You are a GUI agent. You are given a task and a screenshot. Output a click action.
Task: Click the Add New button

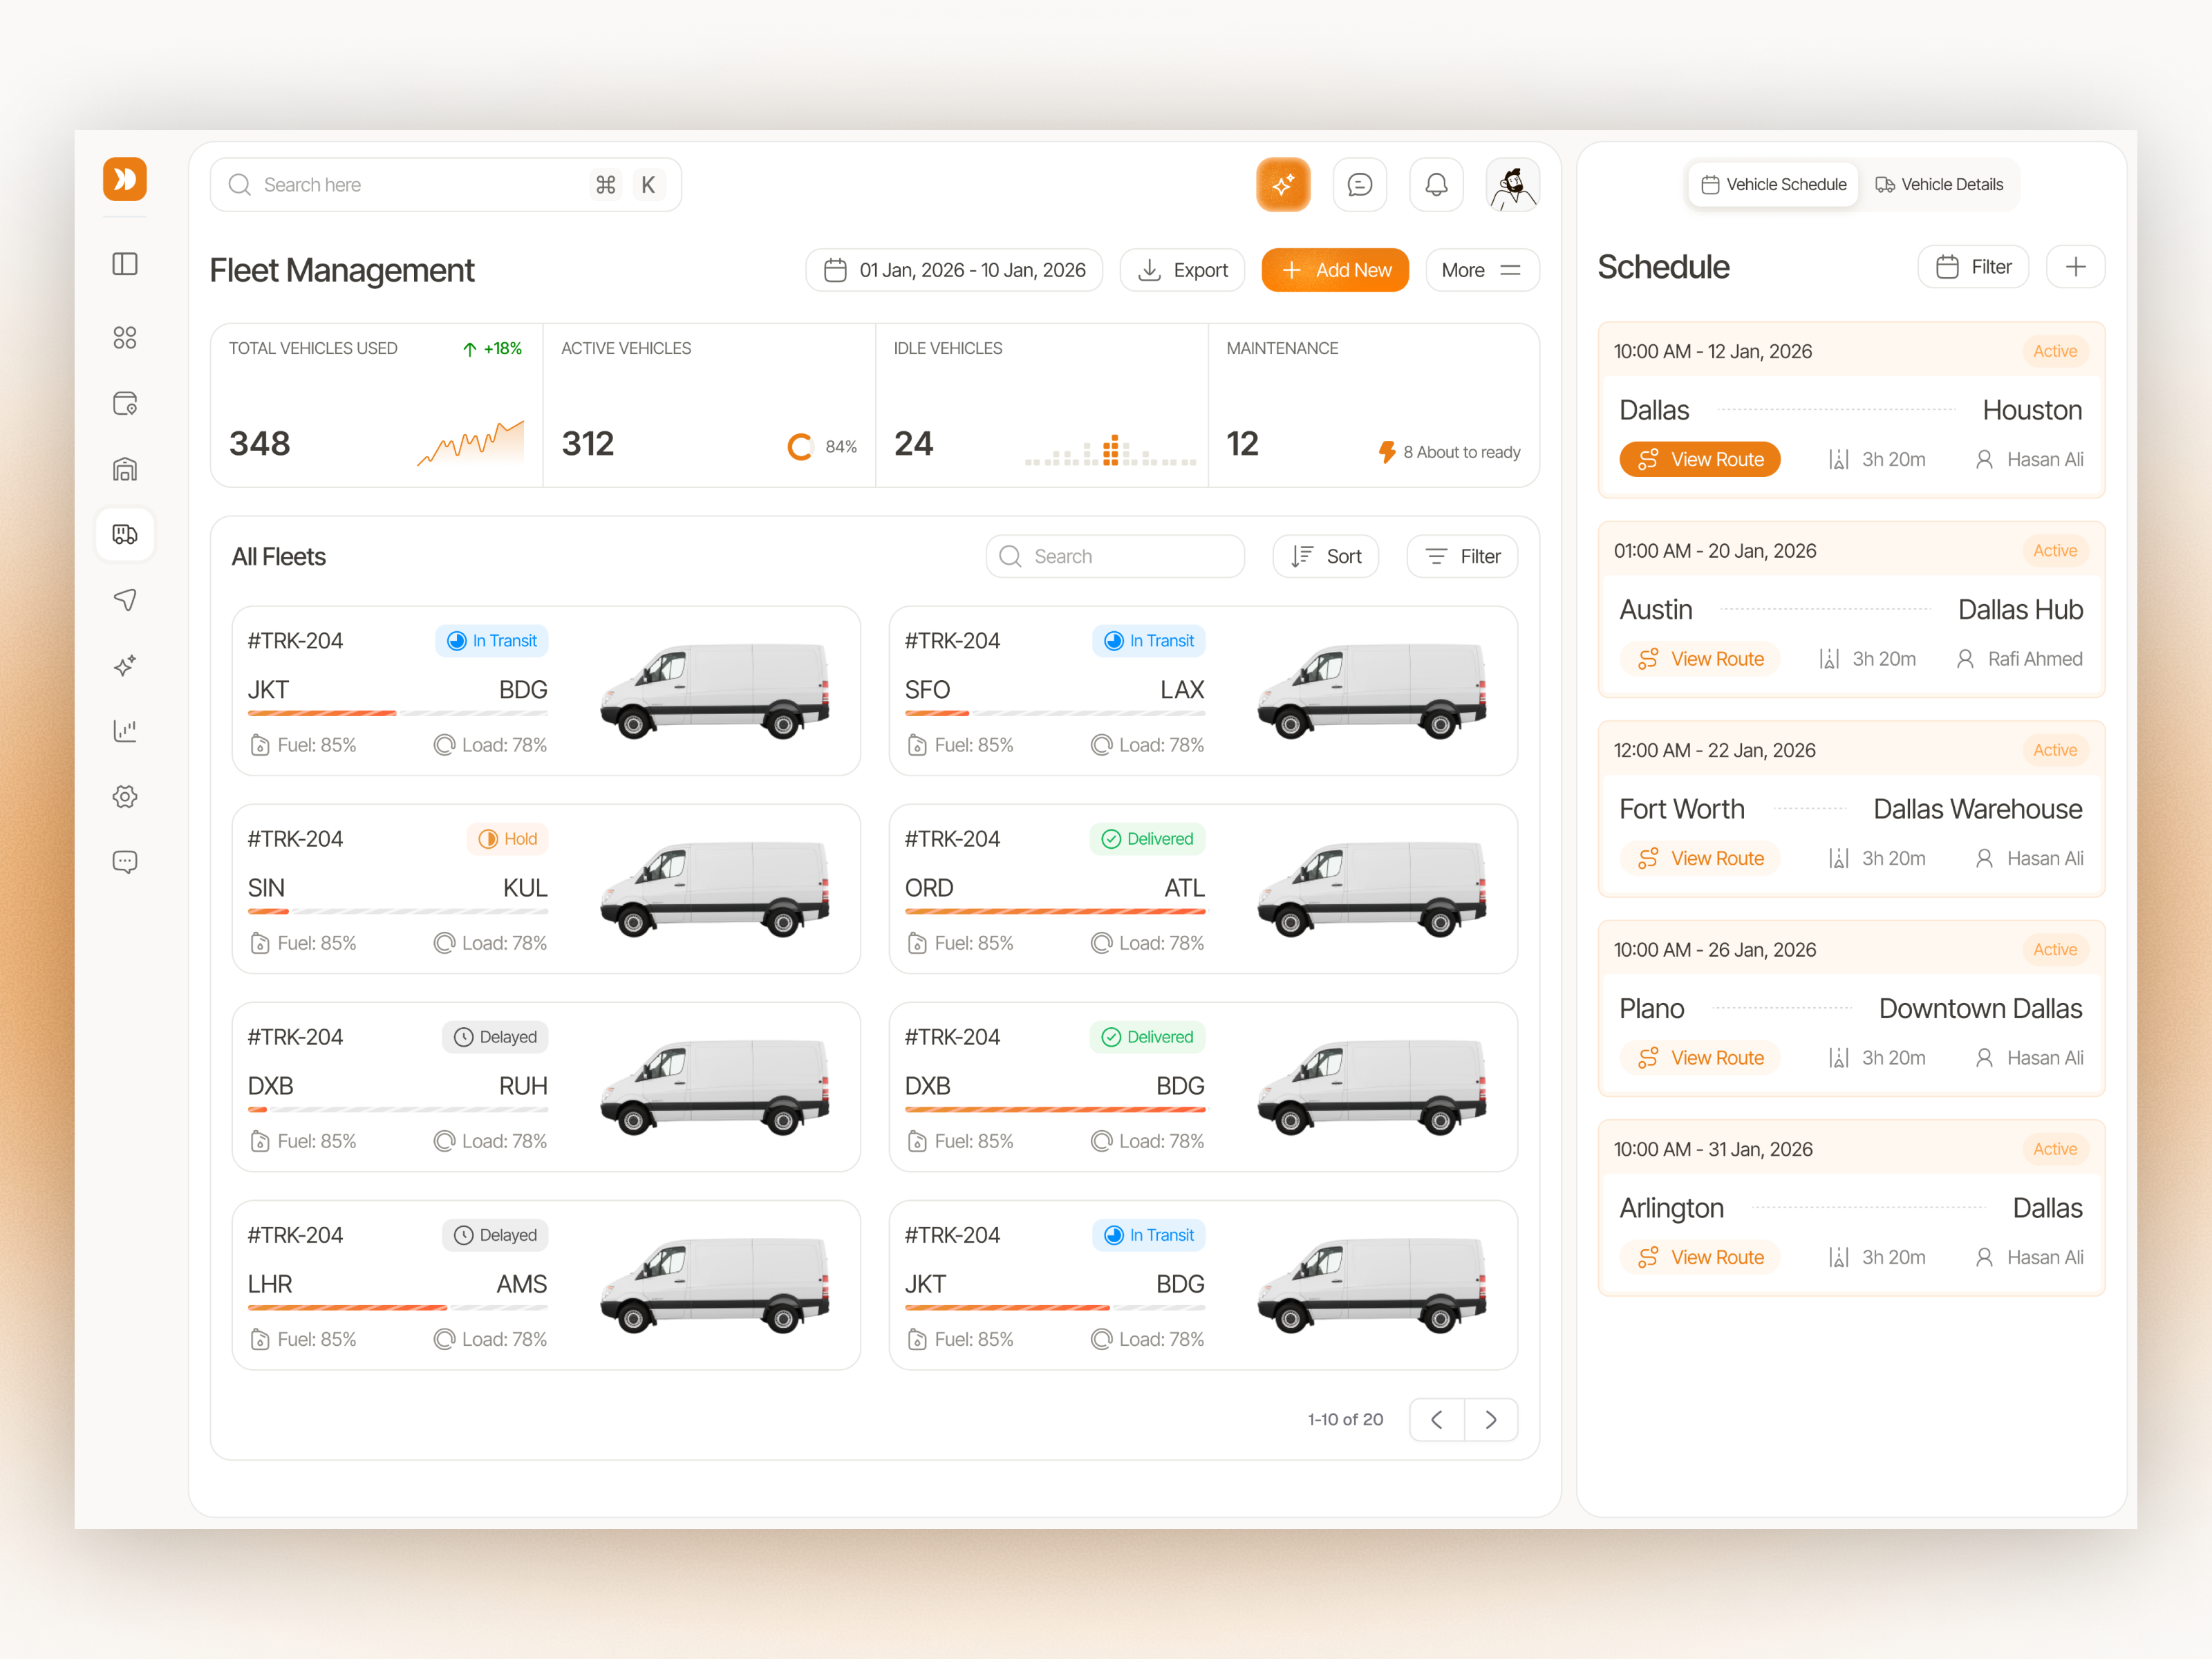pos(1335,270)
